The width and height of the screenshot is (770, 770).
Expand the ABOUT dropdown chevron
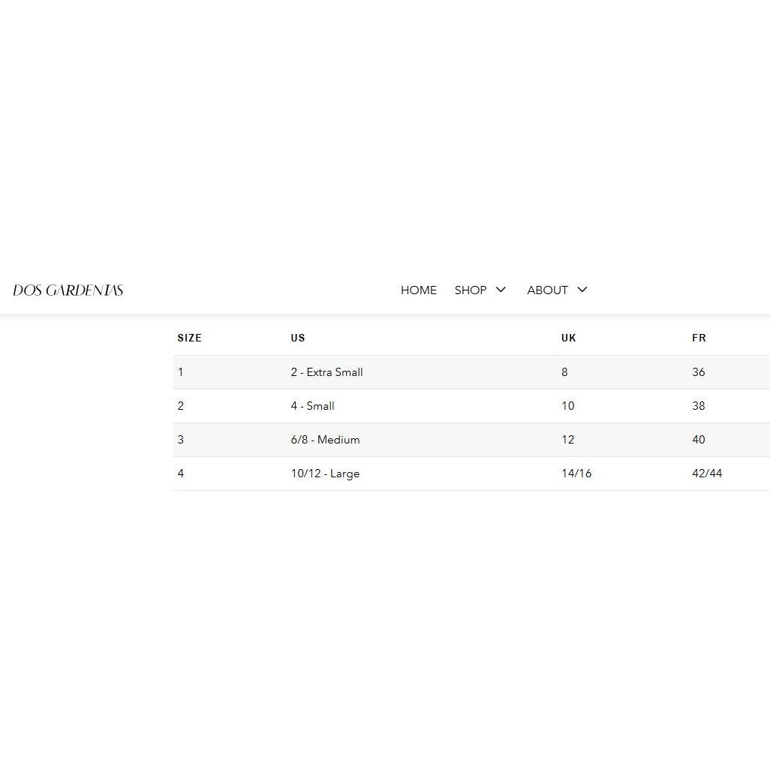click(582, 290)
